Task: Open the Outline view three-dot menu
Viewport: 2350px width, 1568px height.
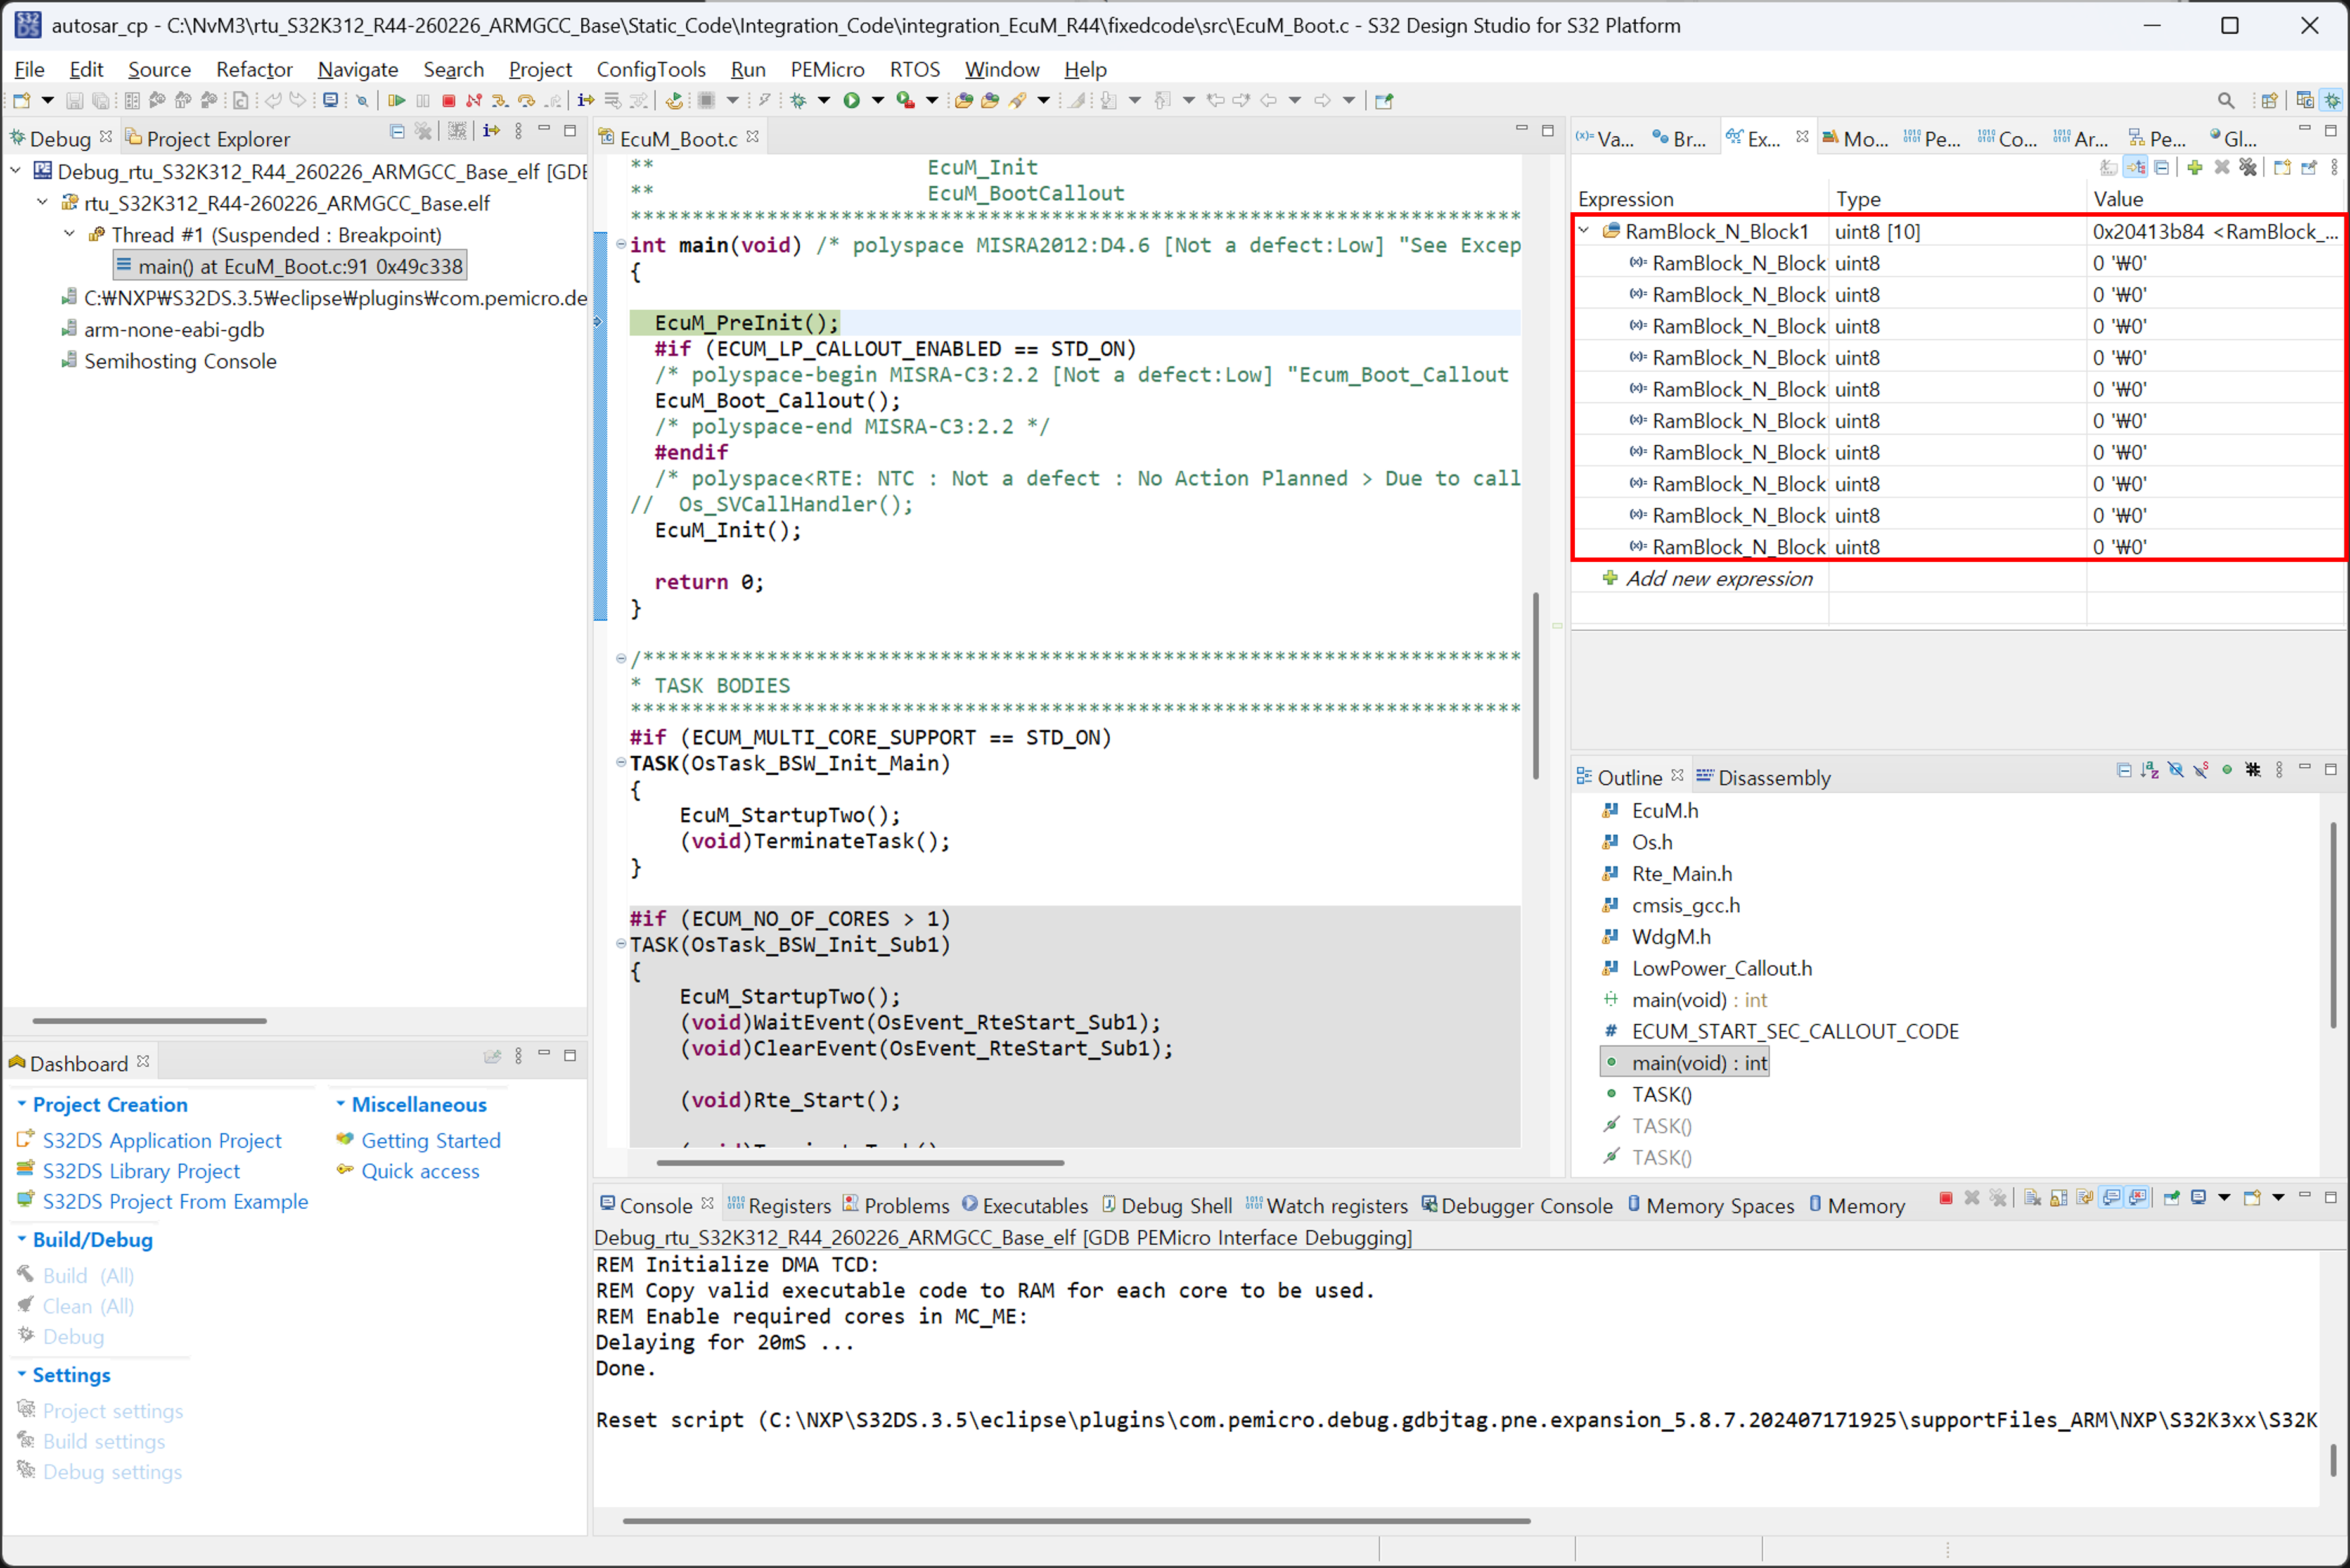Action: click(2279, 770)
